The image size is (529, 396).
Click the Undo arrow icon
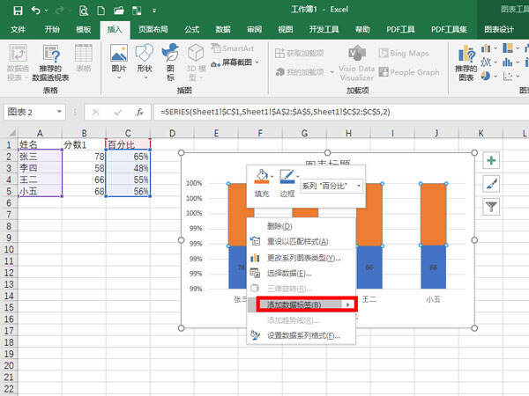[36, 11]
